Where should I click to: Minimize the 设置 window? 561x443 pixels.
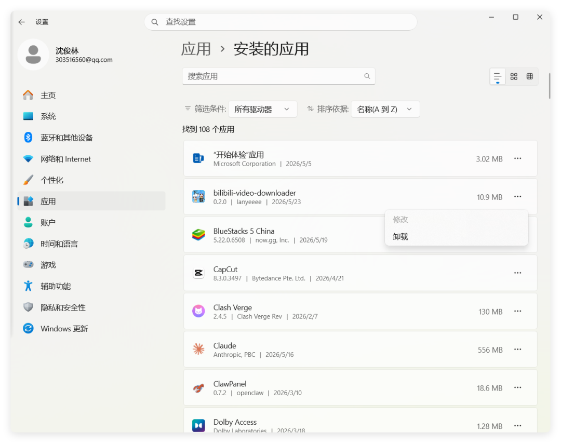point(491,17)
